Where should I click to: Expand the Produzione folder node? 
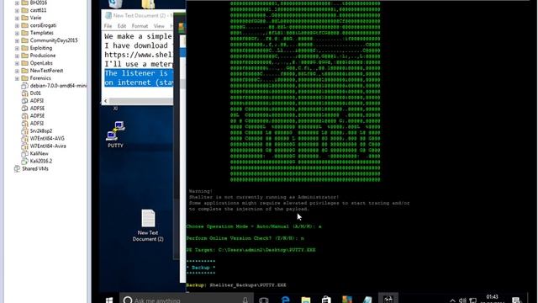(x=17, y=56)
